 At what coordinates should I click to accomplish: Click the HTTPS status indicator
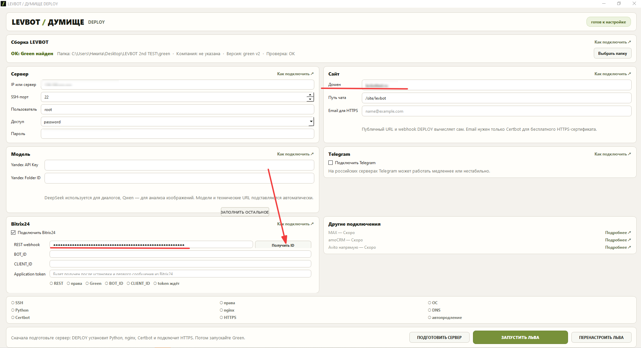228,318
